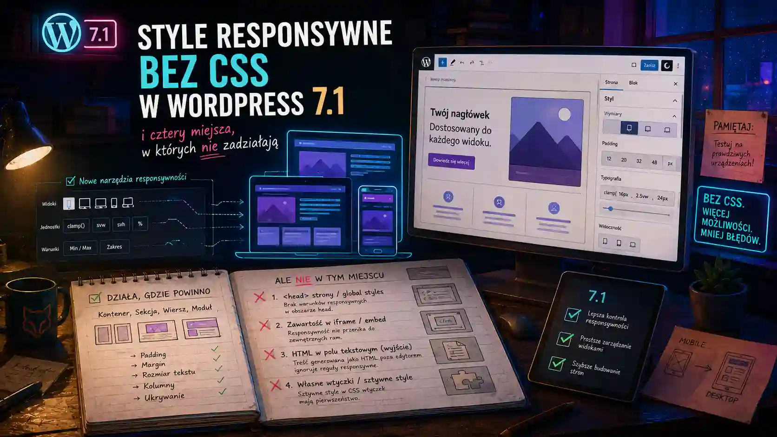Select the pencil edit tool in editor toolbar

click(453, 62)
